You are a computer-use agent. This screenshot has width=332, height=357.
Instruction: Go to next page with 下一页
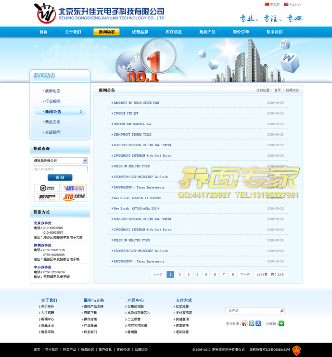pyautogui.click(x=245, y=274)
